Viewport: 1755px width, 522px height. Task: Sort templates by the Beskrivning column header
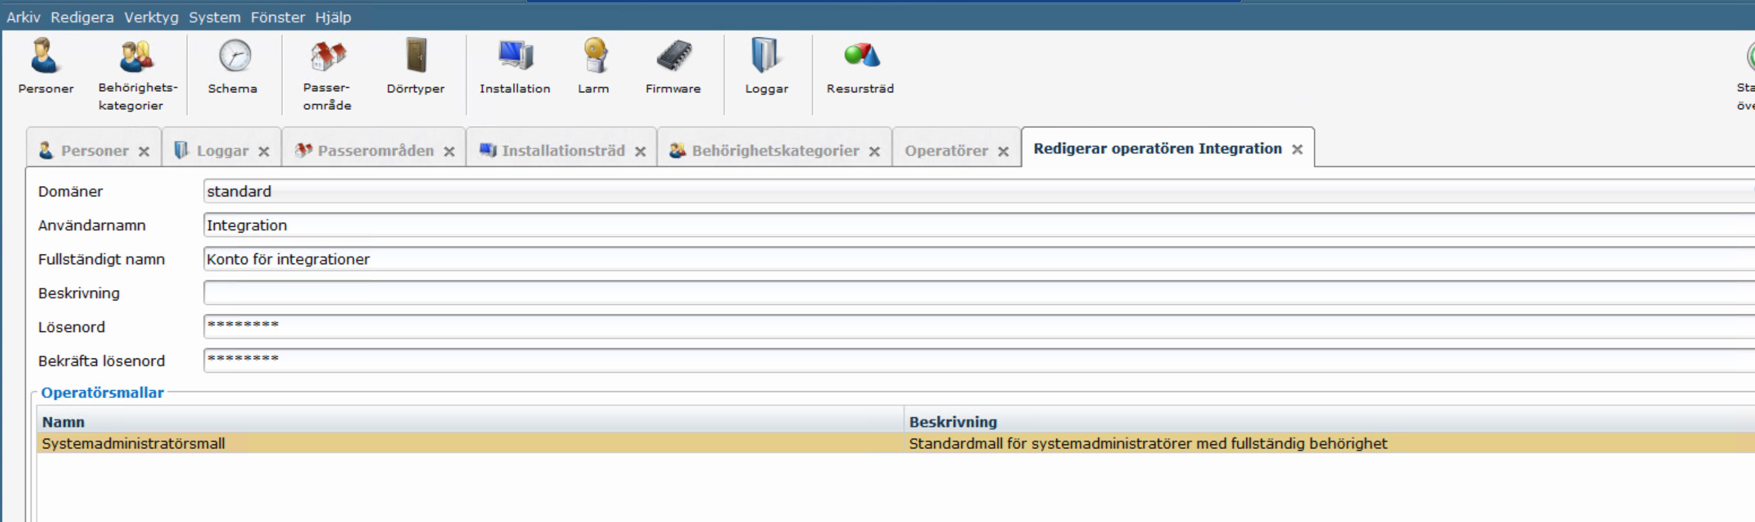1330,422
